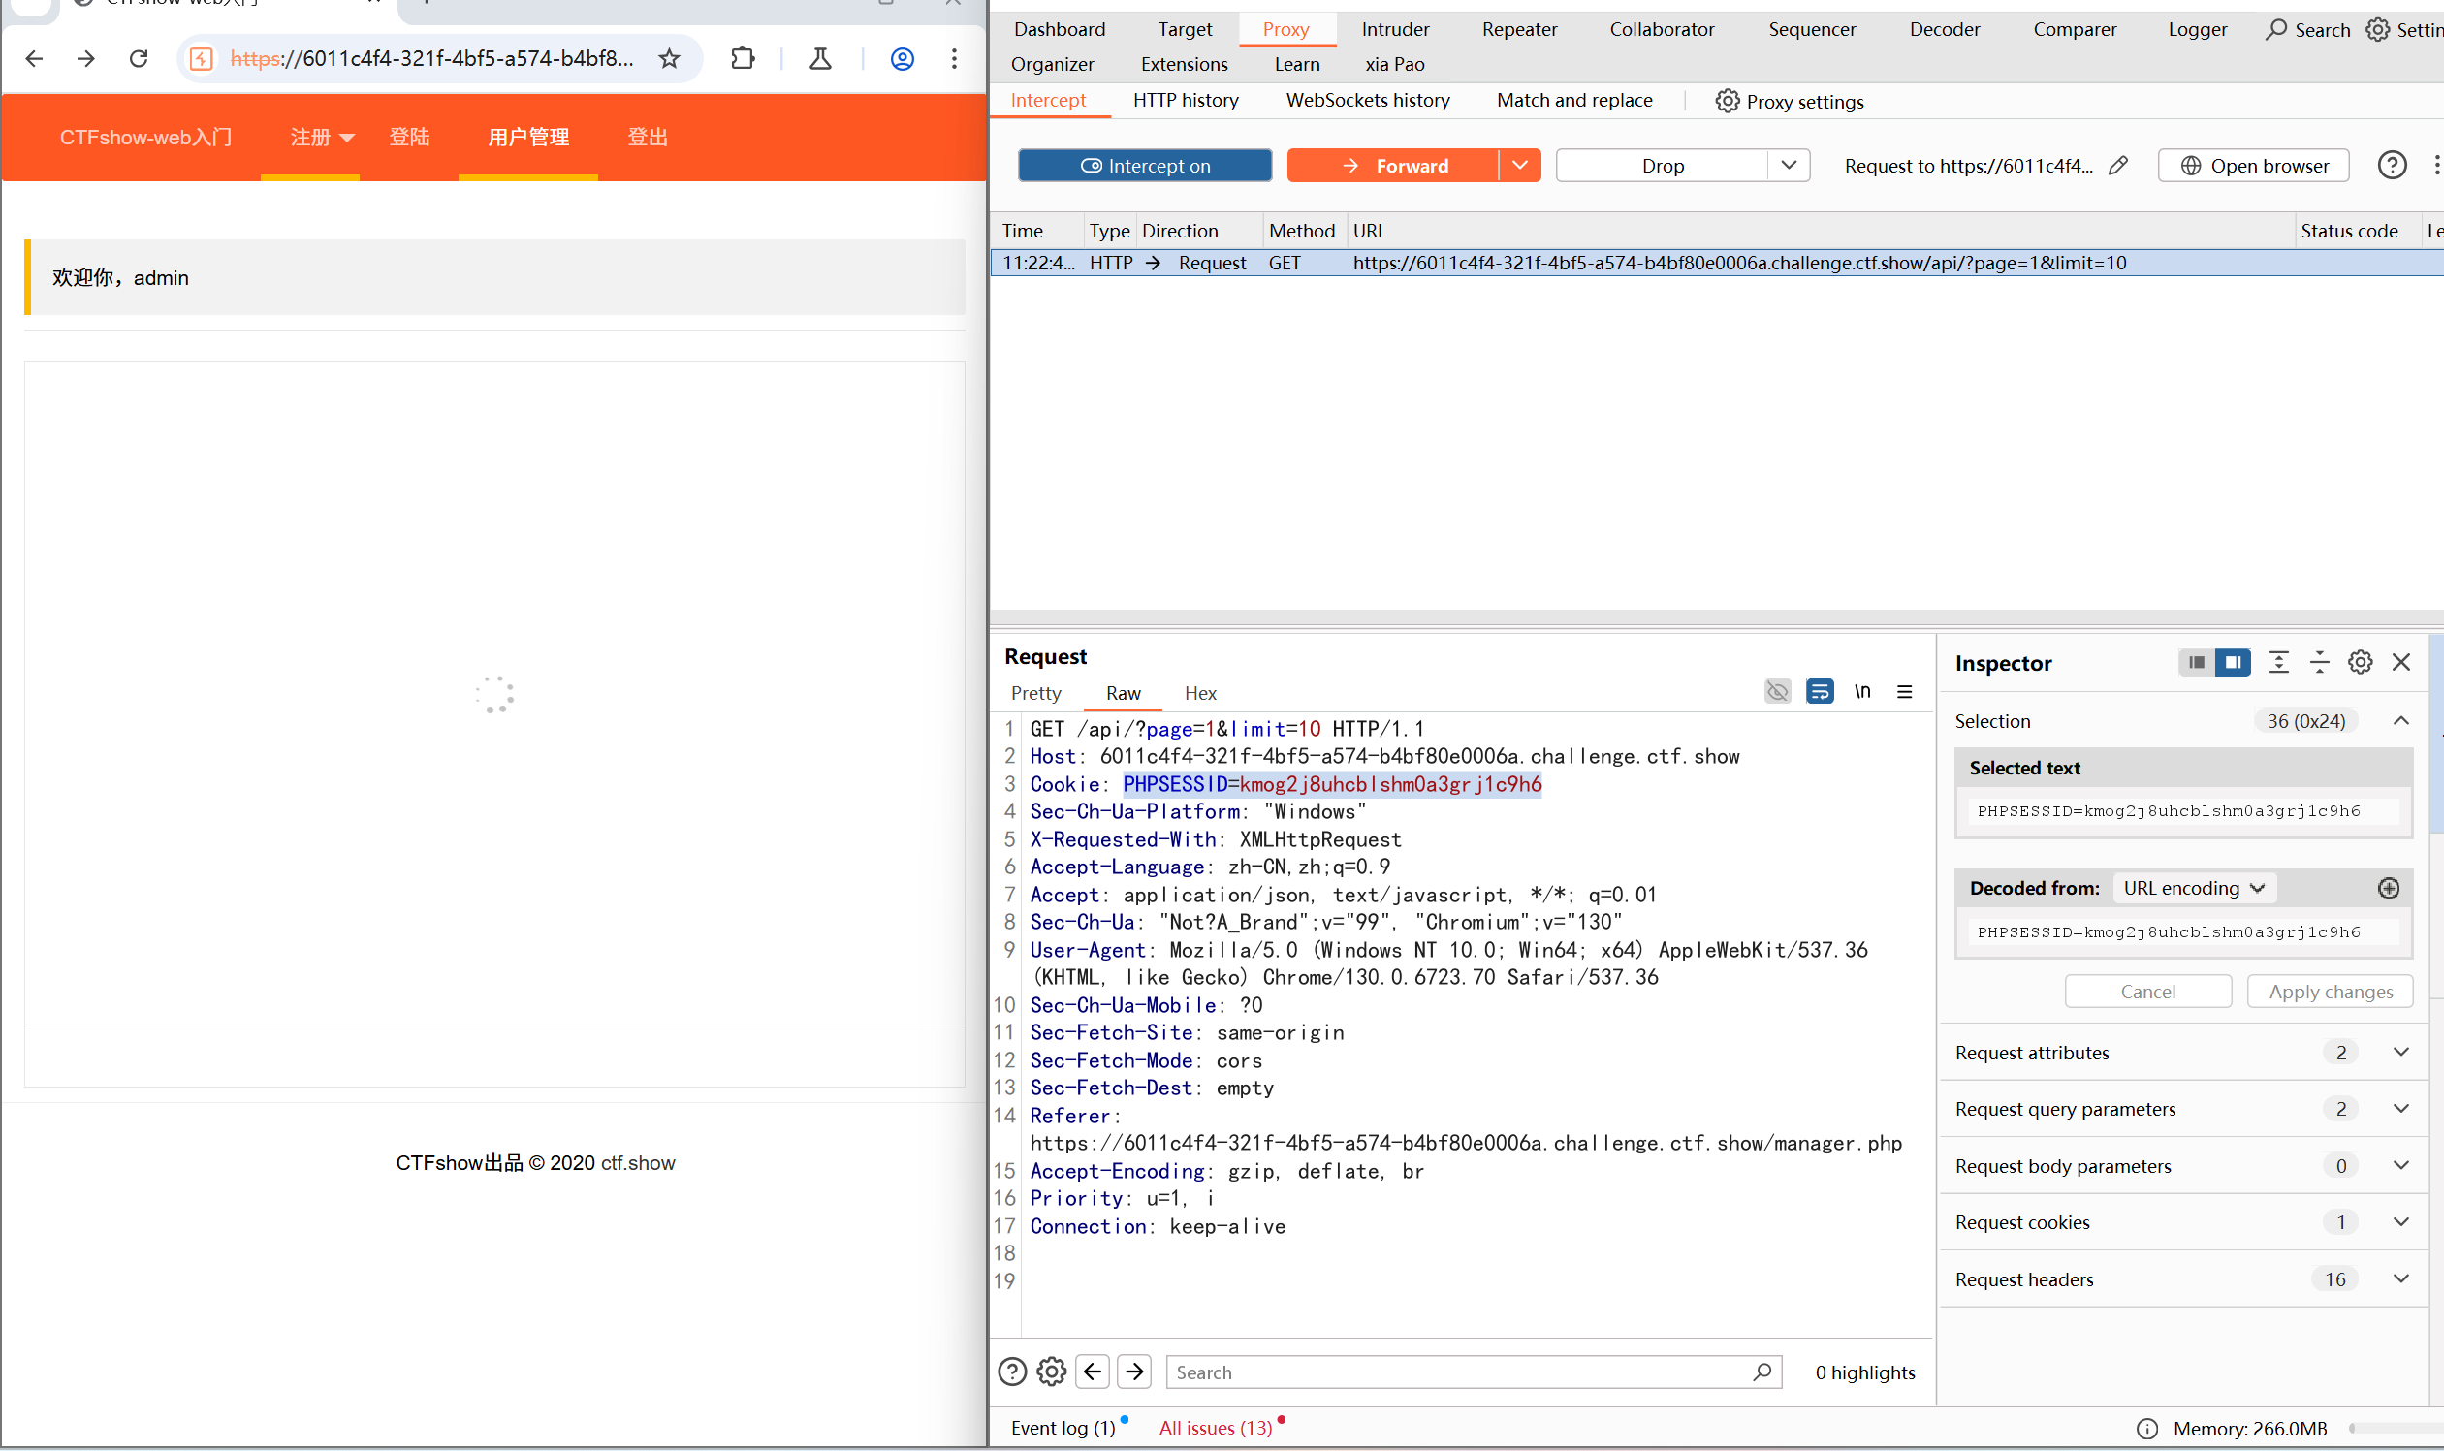
Task: Open the All issues (13) status link
Action: (1216, 1428)
